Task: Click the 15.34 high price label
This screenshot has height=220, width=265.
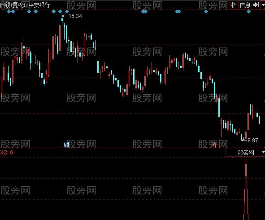Action: click(75, 16)
